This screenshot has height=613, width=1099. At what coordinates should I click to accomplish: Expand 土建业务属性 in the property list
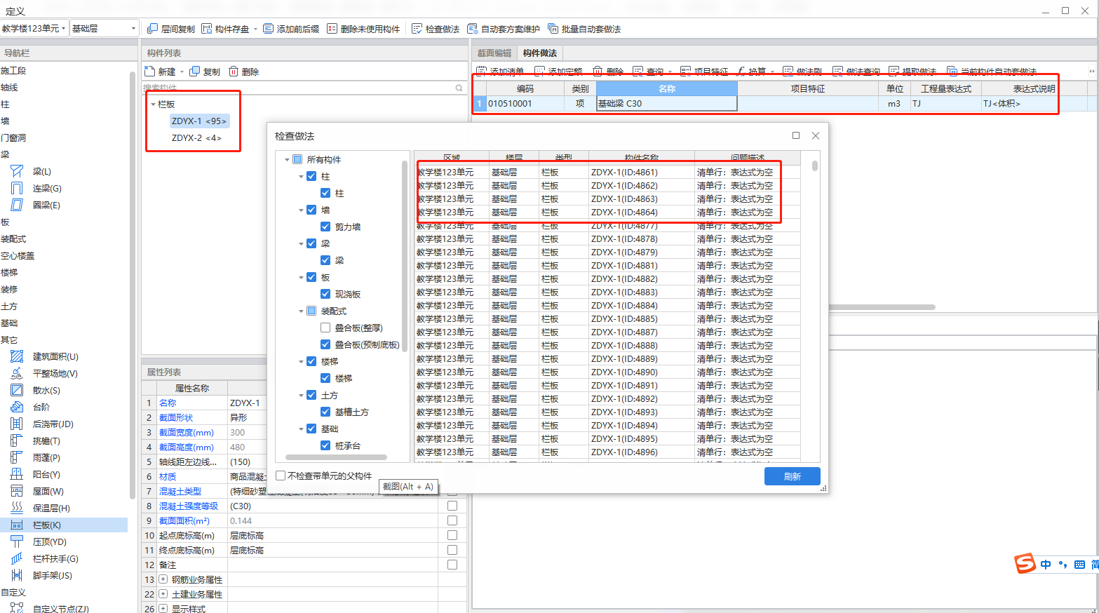163,594
